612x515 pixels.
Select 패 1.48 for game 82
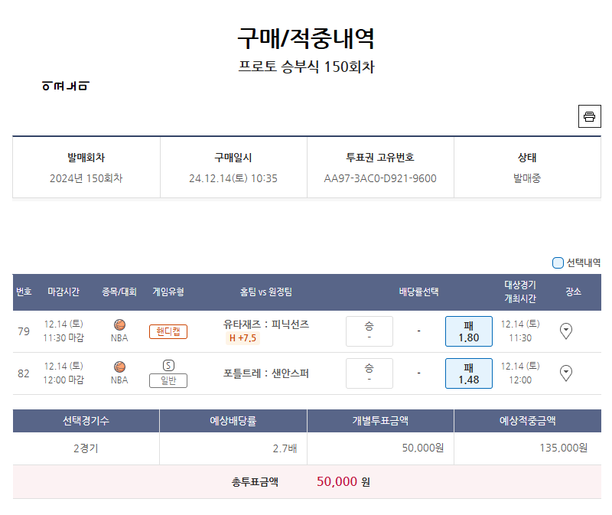tap(468, 373)
